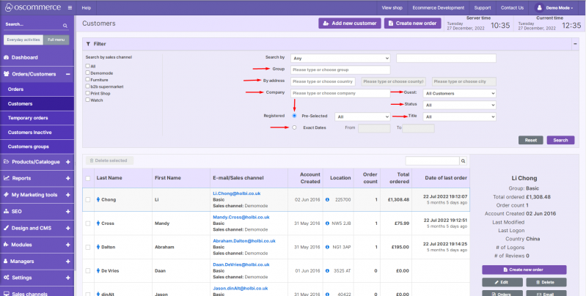586x296 pixels.
Task: Click the person icon beside Chong
Action: (98, 199)
